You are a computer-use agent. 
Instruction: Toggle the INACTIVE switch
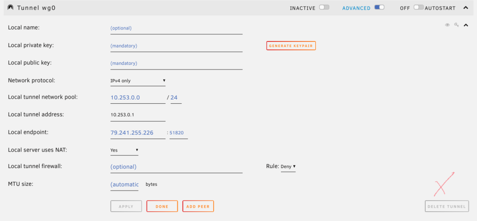click(324, 7)
